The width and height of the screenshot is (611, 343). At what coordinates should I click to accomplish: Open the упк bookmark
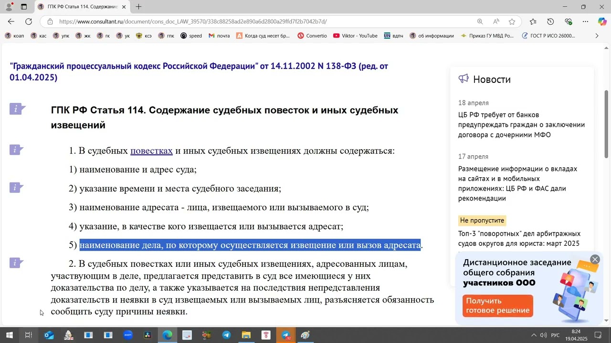[x=61, y=36]
